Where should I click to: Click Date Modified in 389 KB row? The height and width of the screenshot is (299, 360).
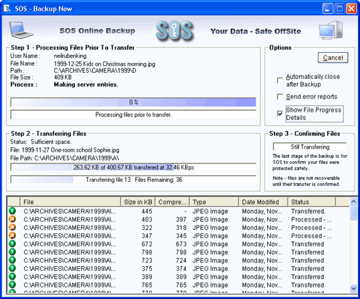pos(262,277)
